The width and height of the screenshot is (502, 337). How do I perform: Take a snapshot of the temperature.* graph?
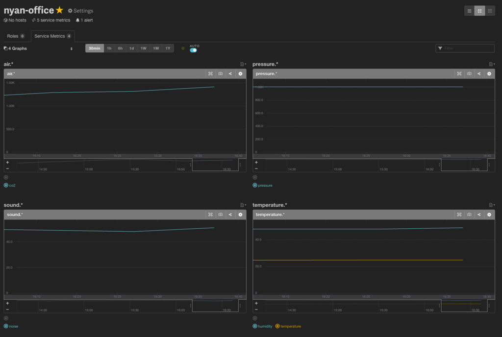(x=469, y=215)
